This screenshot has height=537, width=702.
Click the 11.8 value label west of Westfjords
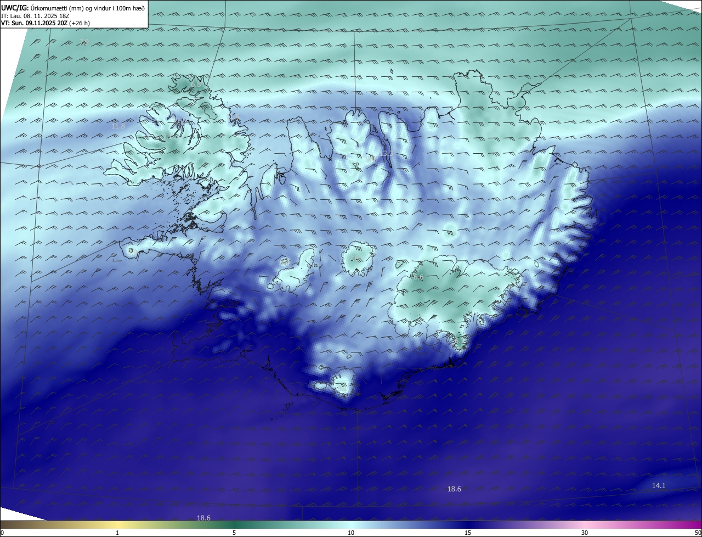(x=118, y=126)
